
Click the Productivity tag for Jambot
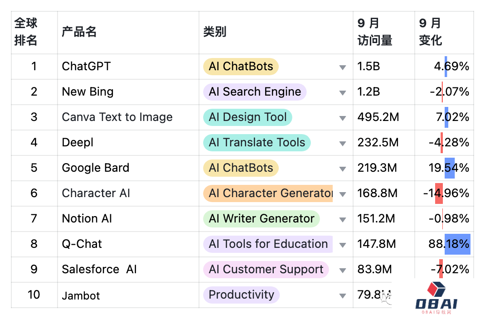click(241, 295)
